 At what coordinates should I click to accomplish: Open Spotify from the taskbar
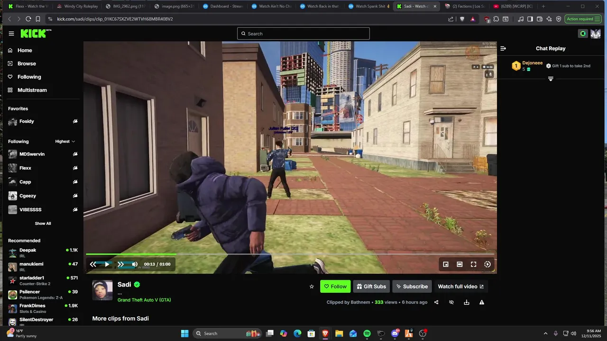(367, 333)
